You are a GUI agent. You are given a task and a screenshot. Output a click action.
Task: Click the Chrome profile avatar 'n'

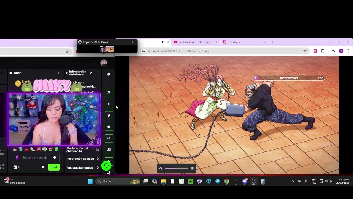coord(341,51)
